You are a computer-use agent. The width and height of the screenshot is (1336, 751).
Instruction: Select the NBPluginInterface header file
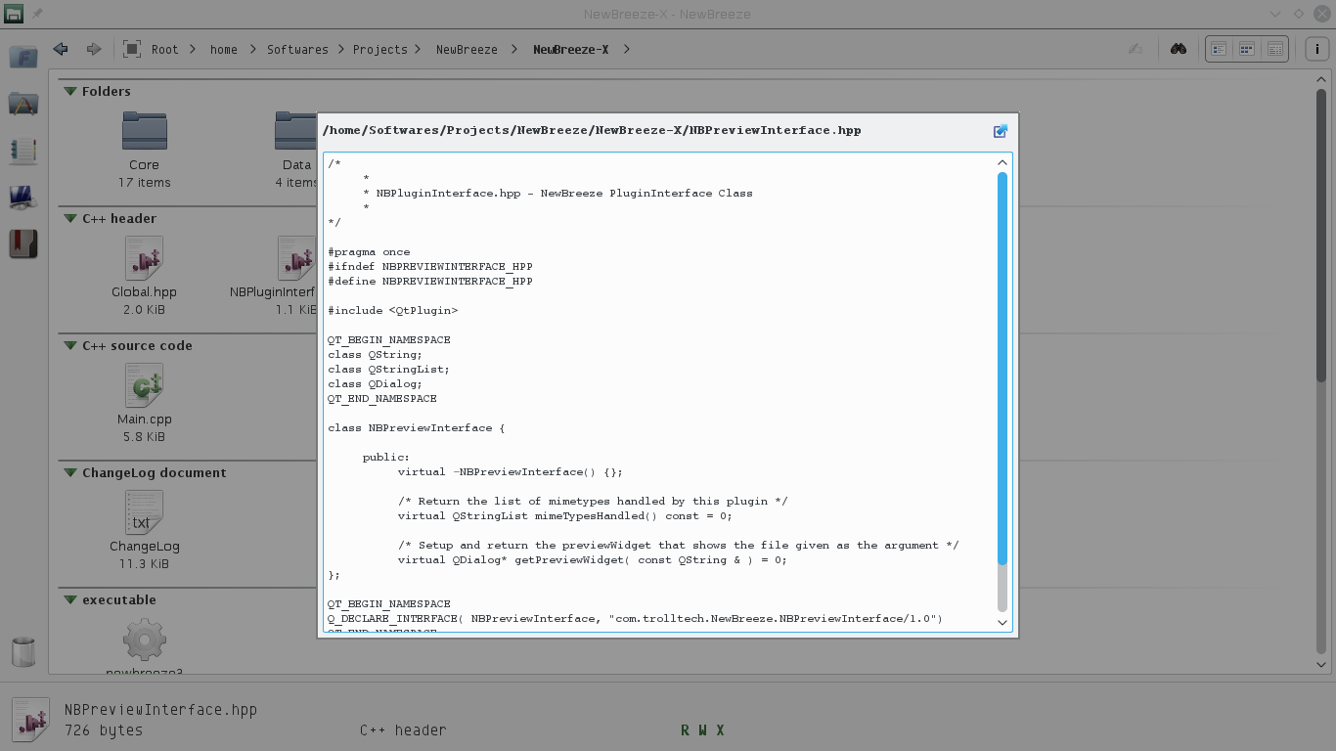[275, 276]
